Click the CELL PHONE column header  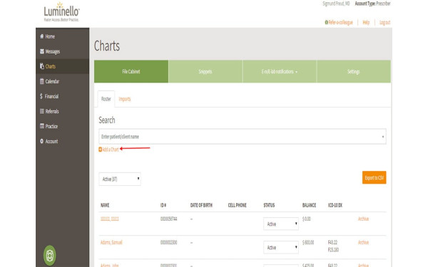pyautogui.click(x=238, y=205)
